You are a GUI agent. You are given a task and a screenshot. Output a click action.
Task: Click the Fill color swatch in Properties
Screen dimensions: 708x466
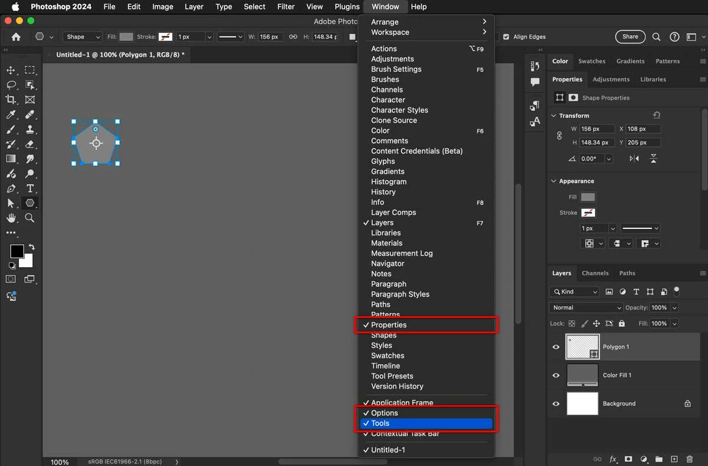click(588, 197)
